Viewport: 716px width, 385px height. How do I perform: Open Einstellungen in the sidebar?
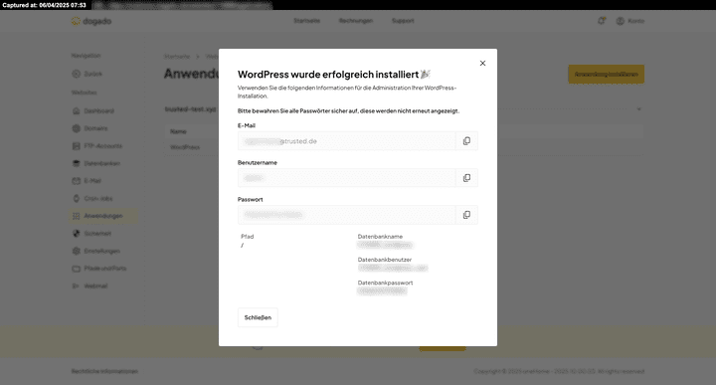coord(95,251)
